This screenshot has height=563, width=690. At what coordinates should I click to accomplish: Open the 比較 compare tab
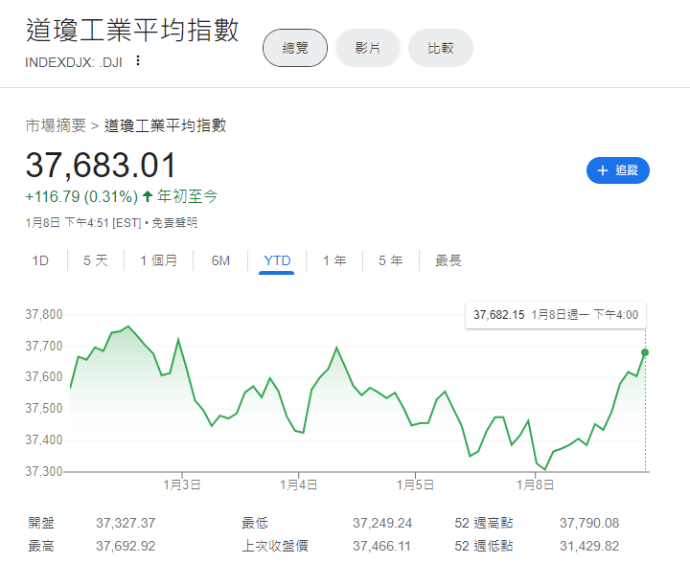[441, 48]
